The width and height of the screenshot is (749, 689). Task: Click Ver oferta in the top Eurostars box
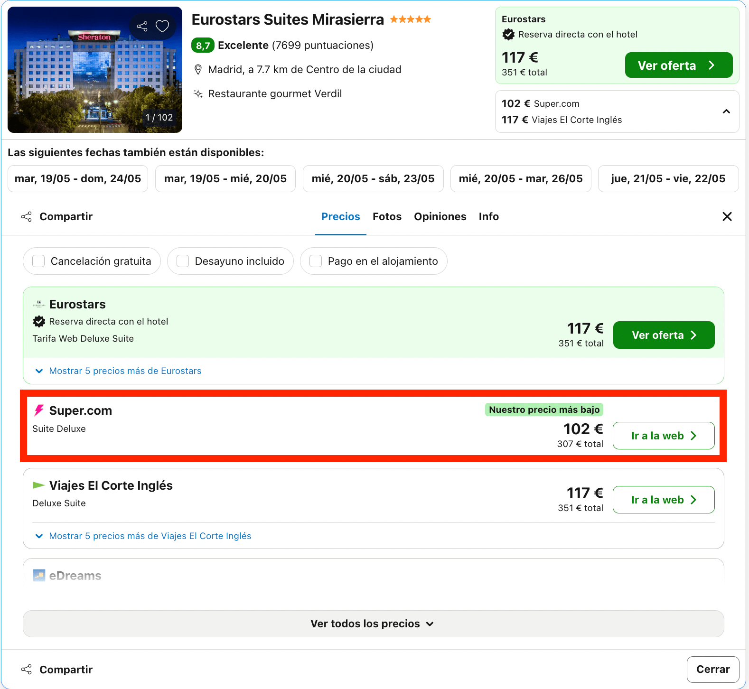point(679,65)
